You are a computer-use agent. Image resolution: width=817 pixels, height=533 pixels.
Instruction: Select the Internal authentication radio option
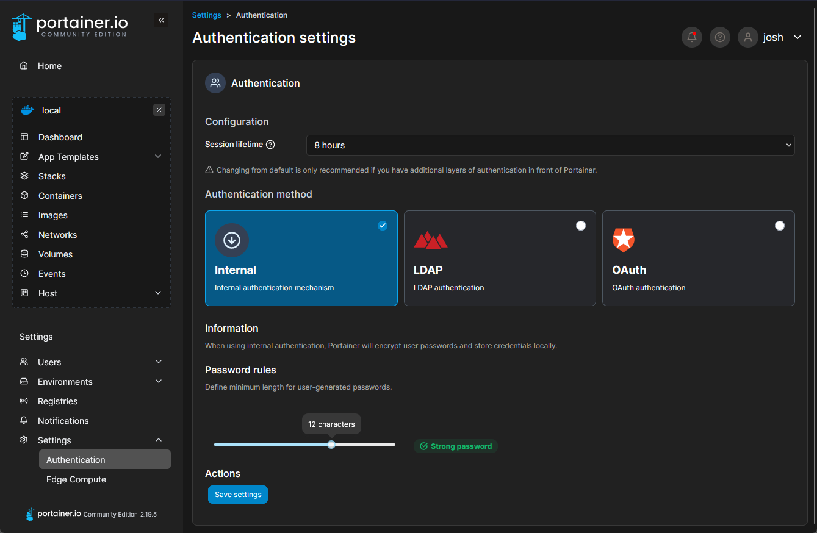point(383,226)
